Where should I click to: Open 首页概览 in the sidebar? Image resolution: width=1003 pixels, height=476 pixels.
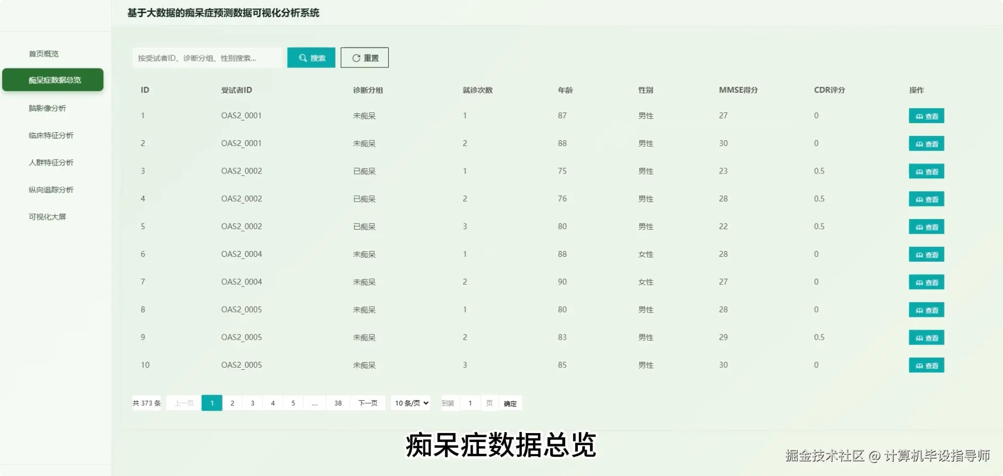coord(44,54)
